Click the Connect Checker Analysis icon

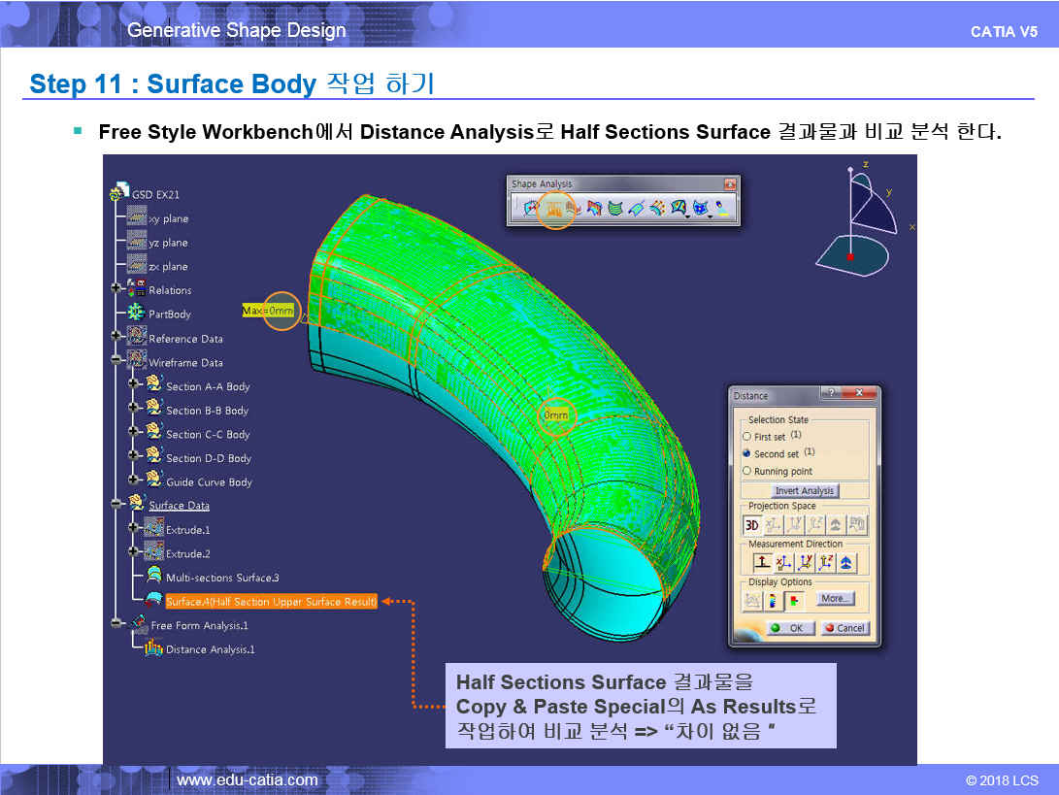pyautogui.click(x=530, y=207)
